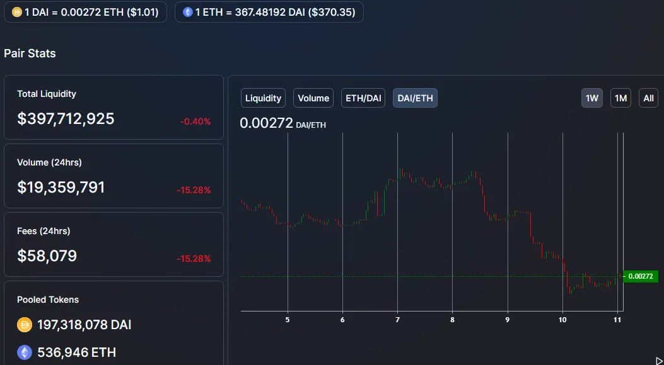
Task: Click the date label 9 on chart axis
Action: click(x=508, y=320)
